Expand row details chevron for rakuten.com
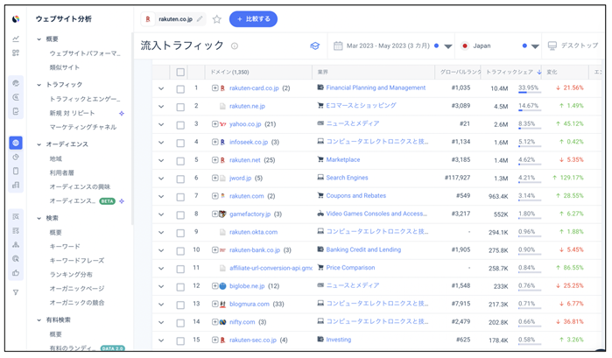This screenshot has height=358, width=612. click(161, 197)
